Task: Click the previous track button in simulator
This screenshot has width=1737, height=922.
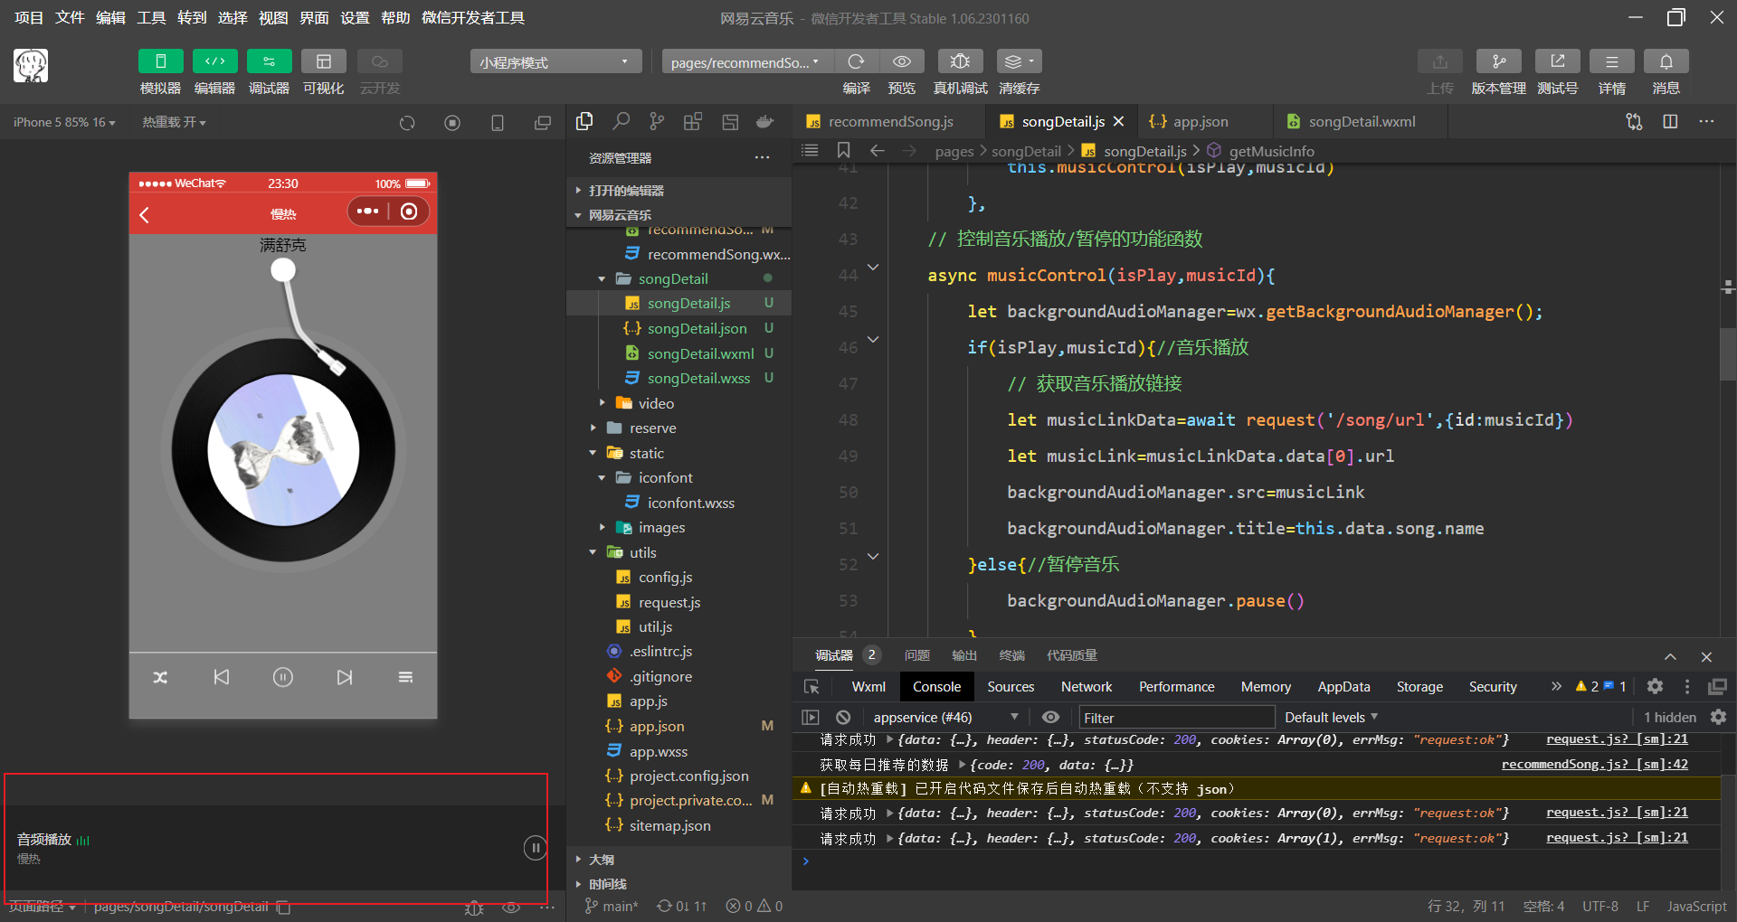Action: pyautogui.click(x=222, y=677)
